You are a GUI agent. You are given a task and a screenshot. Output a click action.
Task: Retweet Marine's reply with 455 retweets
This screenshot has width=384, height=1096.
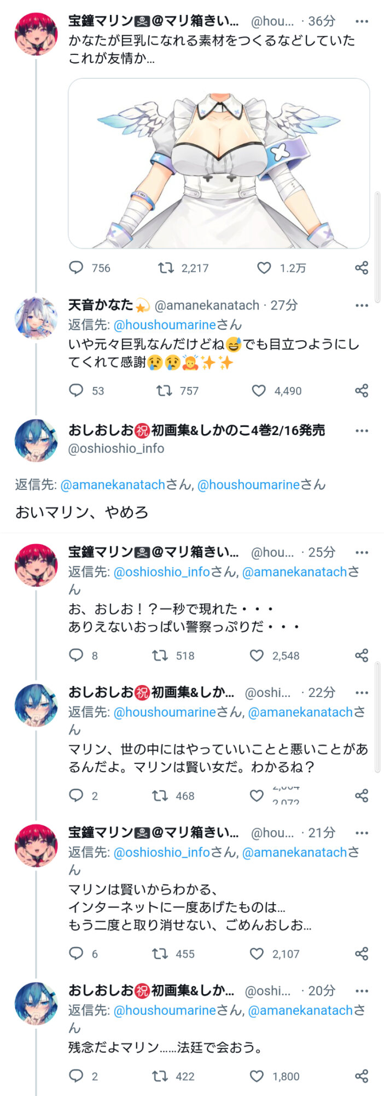[160, 954]
